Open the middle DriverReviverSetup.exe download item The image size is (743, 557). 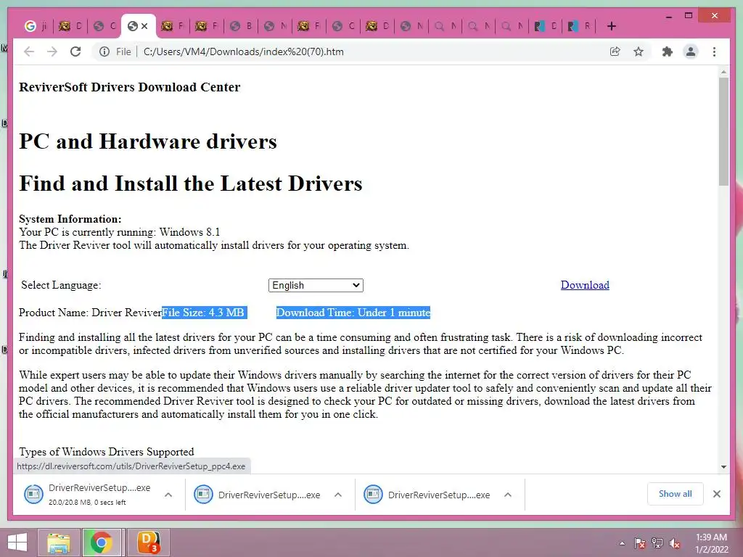(258, 495)
